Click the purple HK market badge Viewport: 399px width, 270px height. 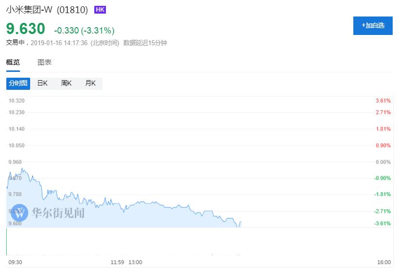pyautogui.click(x=100, y=9)
